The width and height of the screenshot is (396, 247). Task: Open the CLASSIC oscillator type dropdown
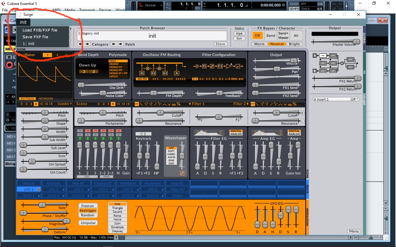[64, 104]
